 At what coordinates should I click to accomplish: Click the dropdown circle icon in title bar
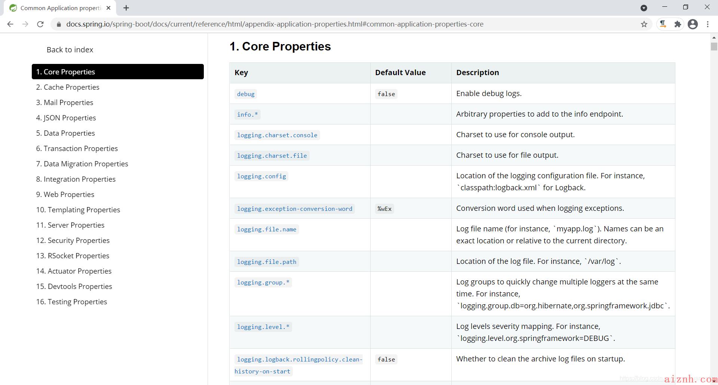tap(644, 8)
